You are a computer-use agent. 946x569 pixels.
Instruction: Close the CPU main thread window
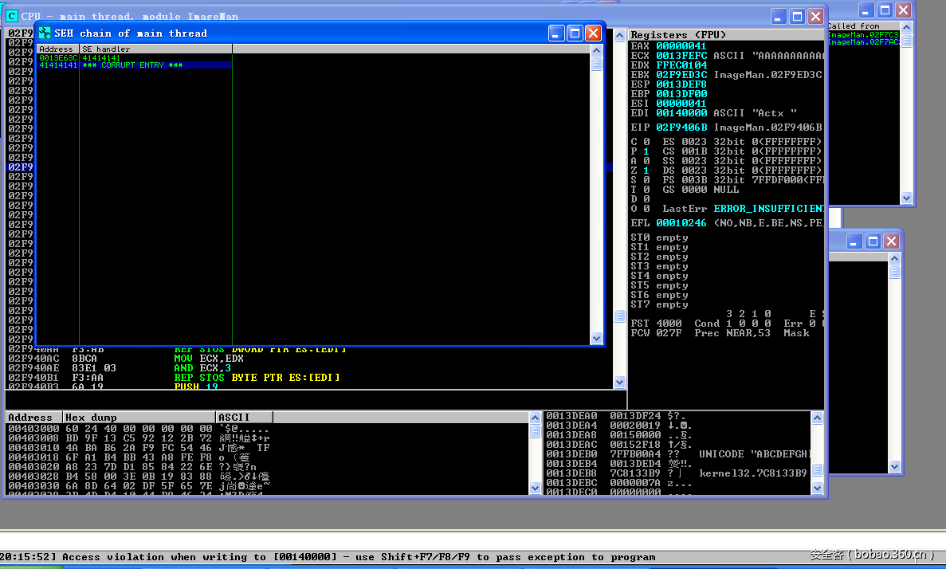[815, 16]
